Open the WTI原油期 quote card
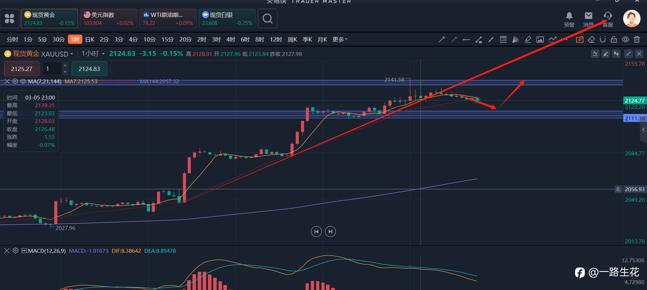The height and width of the screenshot is (290, 647). [x=168, y=18]
